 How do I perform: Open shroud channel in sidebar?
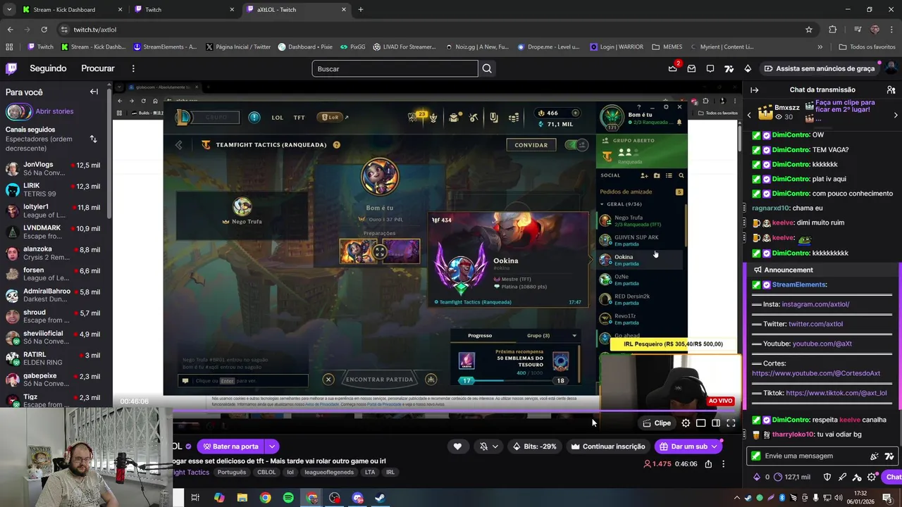pos(54,316)
